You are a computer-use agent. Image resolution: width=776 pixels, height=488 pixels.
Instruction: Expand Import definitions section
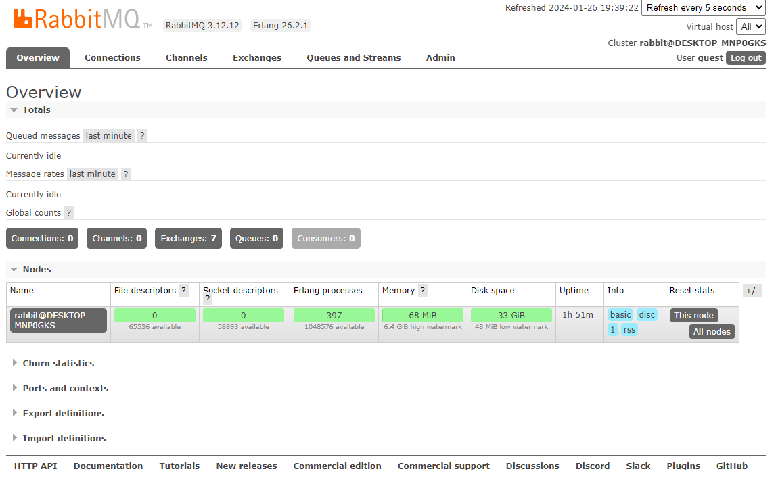pyautogui.click(x=60, y=438)
